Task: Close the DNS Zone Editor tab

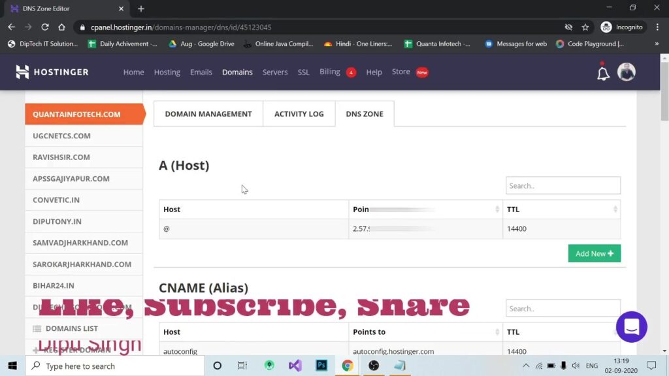Action: click(121, 8)
